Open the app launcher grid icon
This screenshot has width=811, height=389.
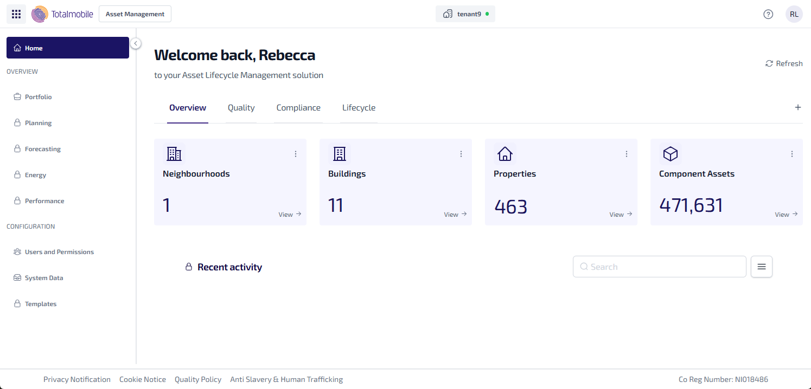point(16,14)
